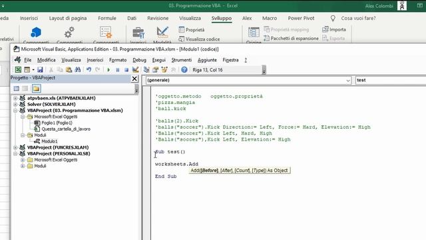Expand the atpvbaen.xls (ATPVBAEN.XLAM) project node
426x240 pixels.
(x=15, y=98)
